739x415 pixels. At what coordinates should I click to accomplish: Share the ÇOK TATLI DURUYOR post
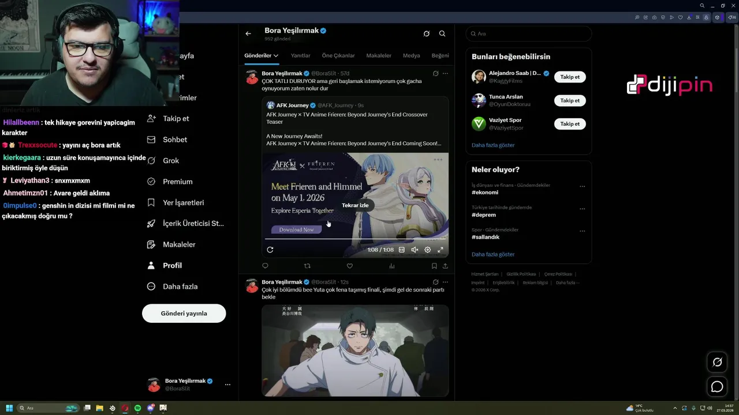445,266
